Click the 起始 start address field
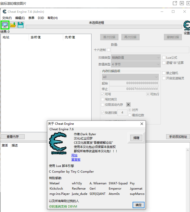The height and width of the screenshot is (212, 190). pos(134,83)
